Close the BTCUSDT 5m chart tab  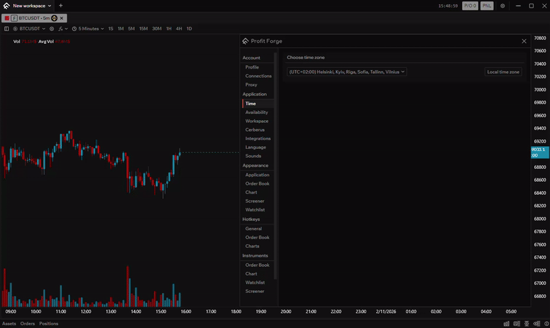[61, 19]
